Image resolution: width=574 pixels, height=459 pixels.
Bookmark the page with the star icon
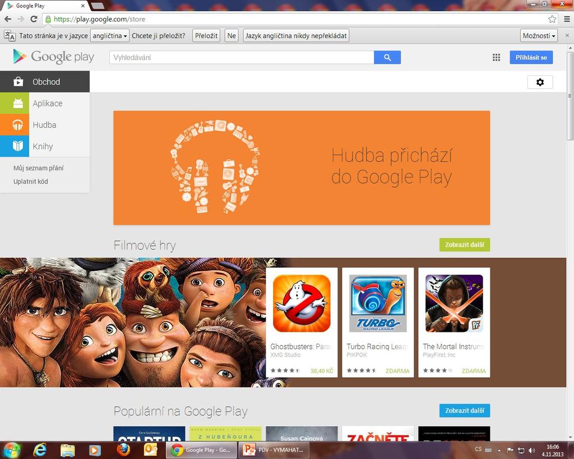pyautogui.click(x=552, y=19)
